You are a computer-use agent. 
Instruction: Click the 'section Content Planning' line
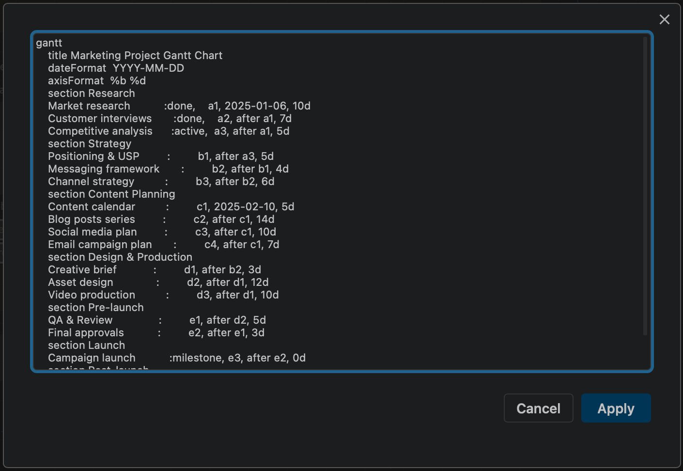(x=111, y=194)
